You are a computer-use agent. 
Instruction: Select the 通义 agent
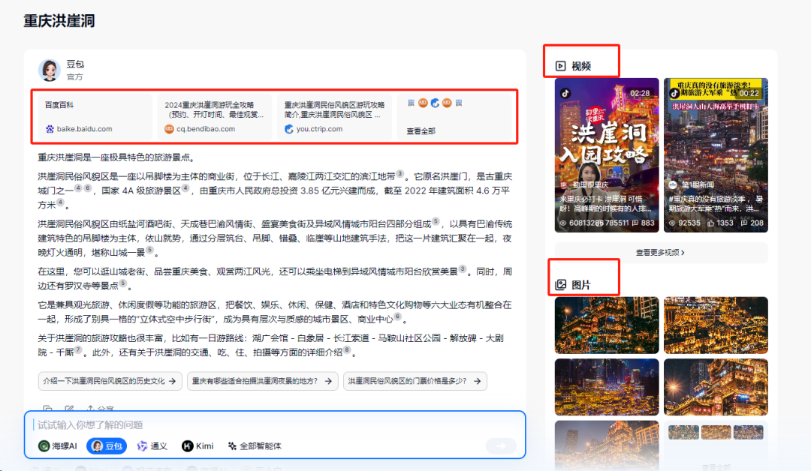tap(152, 446)
